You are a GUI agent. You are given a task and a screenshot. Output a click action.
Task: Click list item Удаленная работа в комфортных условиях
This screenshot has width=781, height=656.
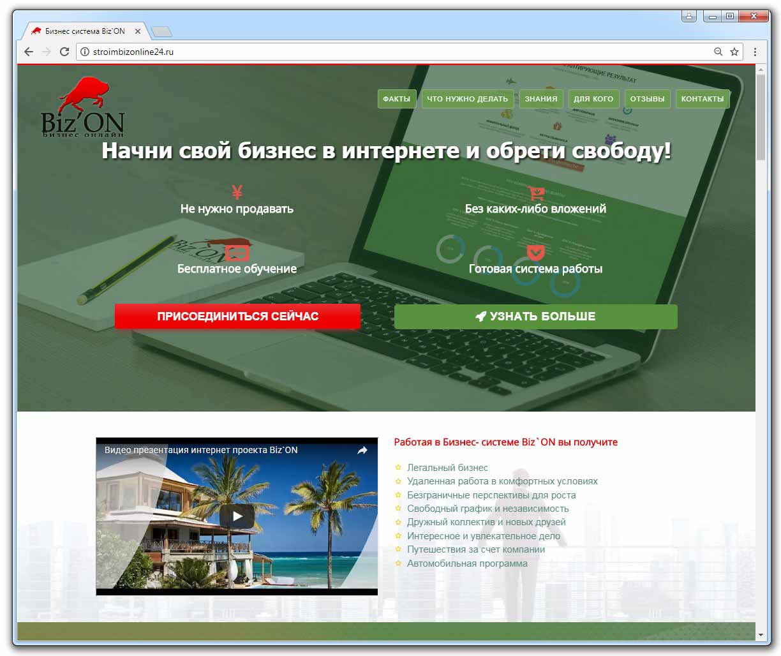coord(502,481)
